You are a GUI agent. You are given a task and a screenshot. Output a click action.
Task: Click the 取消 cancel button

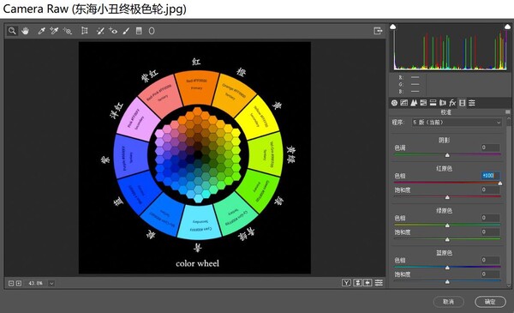[448, 302]
